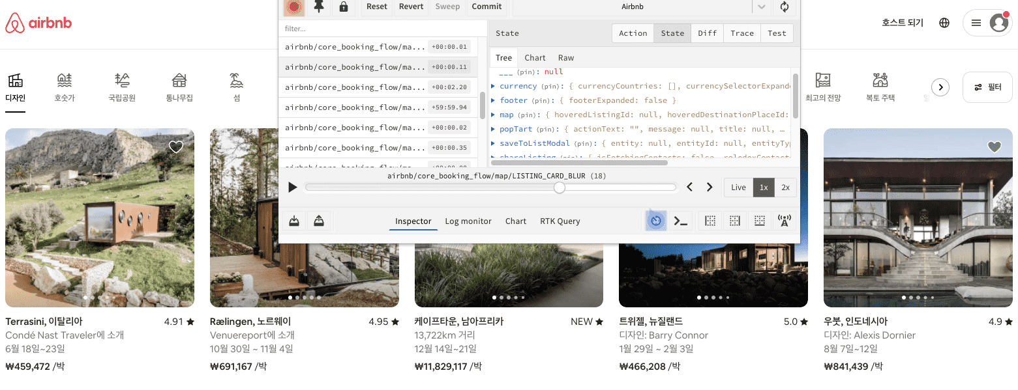Open the profile hamburger user menu

(x=987, y=23)
